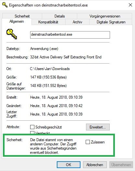
Task: Click the disk size 148 KB (151.552 Bytes)
Action: (x=48, y=86)
